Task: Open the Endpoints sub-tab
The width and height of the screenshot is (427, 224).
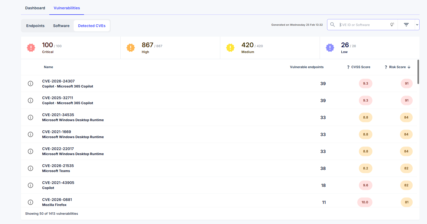Action: (x=35, y=26)
